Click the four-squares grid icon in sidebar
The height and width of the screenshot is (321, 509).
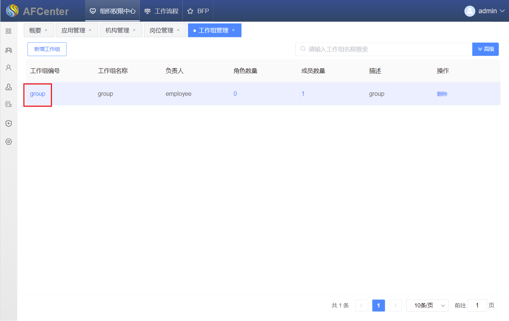8,31
